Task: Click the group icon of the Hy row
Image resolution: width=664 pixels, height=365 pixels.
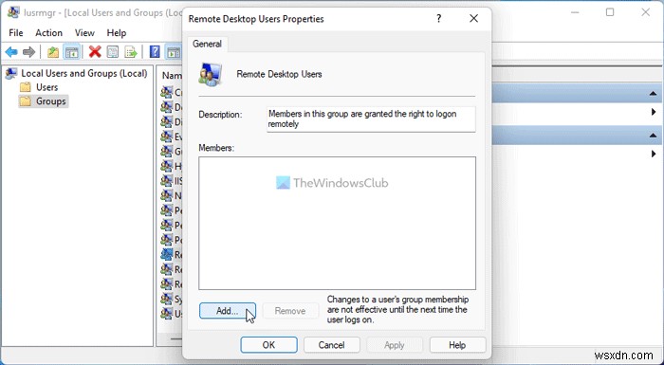Action: click(x=166, y=166)
